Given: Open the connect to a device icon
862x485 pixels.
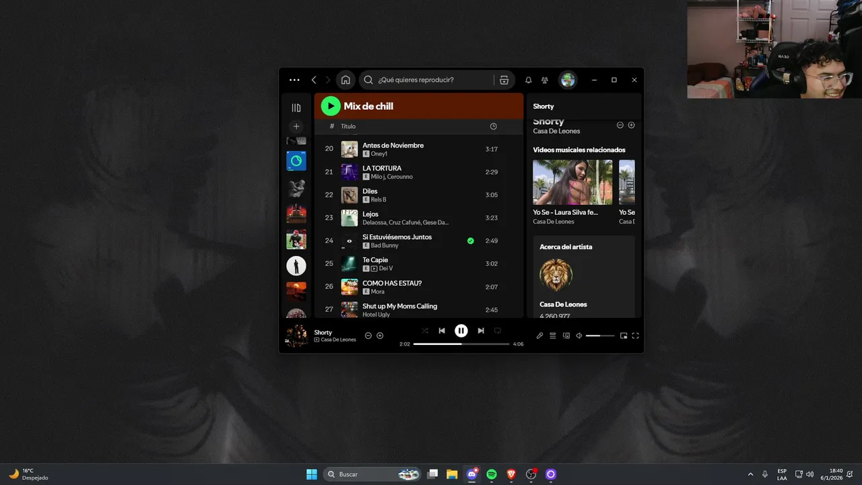Looking at the screenshot, I should click(x=566, y=335).
